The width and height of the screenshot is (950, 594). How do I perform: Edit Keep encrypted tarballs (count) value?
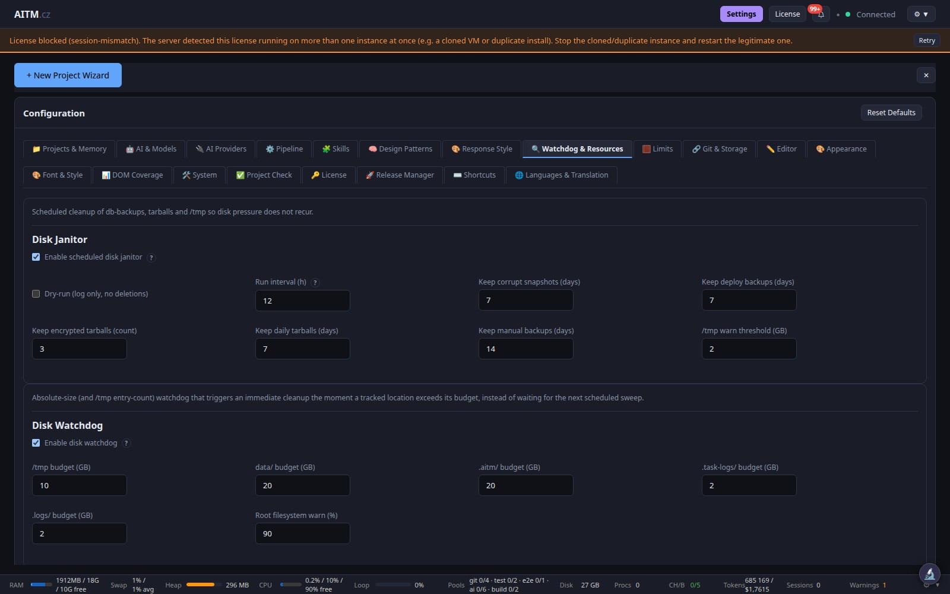(80, 349)
